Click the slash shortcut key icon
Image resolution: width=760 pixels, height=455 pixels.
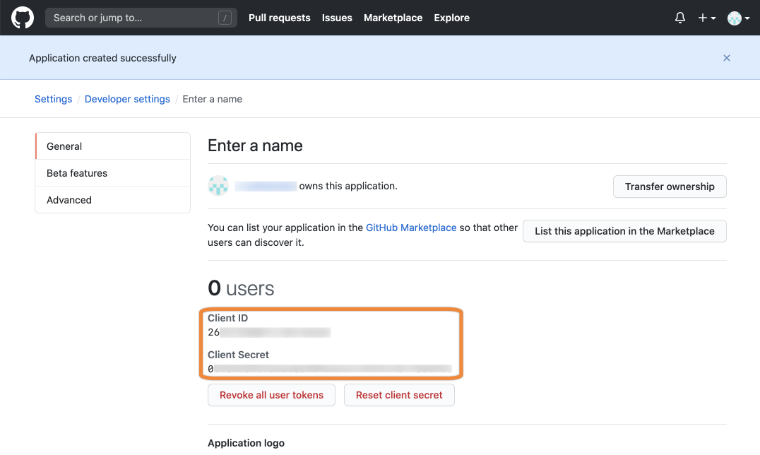tap(225, 18)
